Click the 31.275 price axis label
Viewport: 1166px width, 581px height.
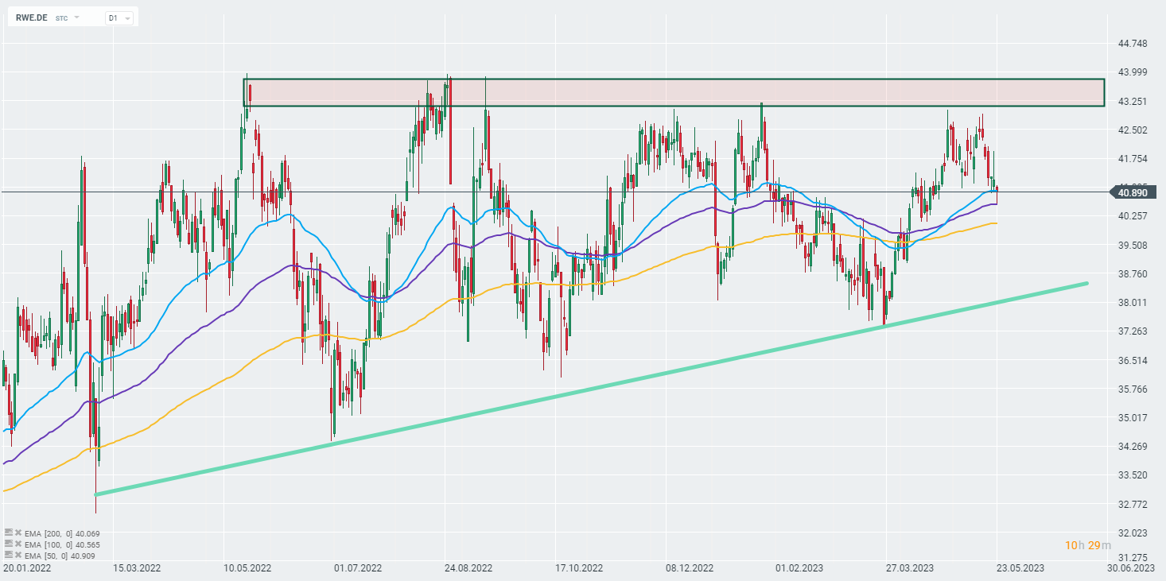(1132, 557)
